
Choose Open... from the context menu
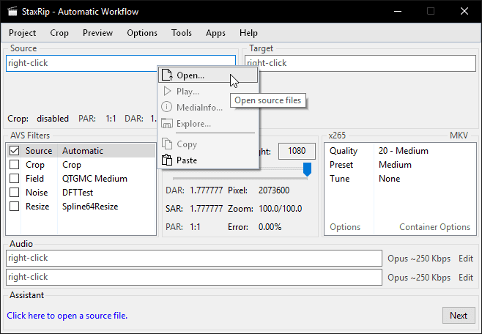point(208,75)
